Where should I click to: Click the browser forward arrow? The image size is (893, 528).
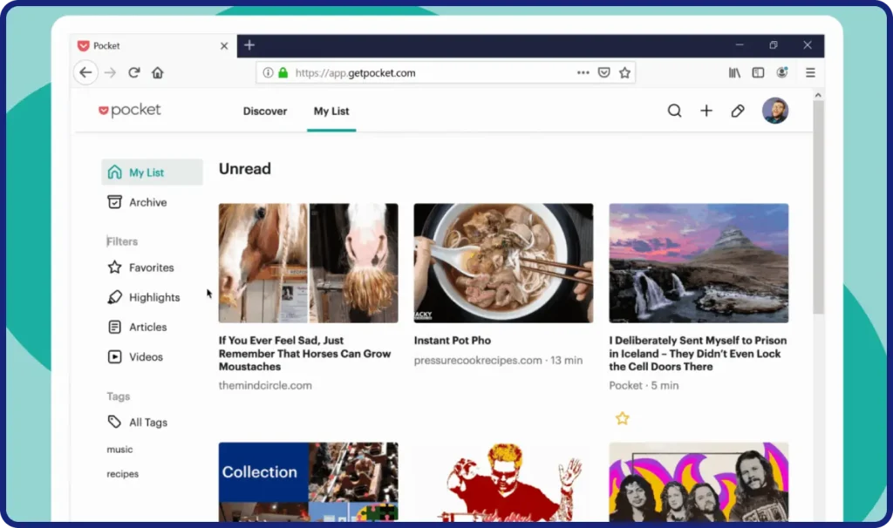click(110, 73)
